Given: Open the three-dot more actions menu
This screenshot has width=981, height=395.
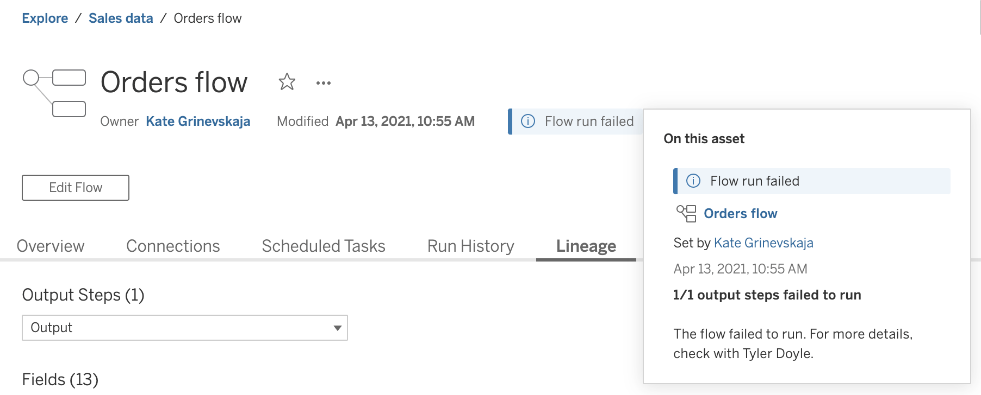Looking at the screenshot, I should pyautogui.click(x=324, y=83).
